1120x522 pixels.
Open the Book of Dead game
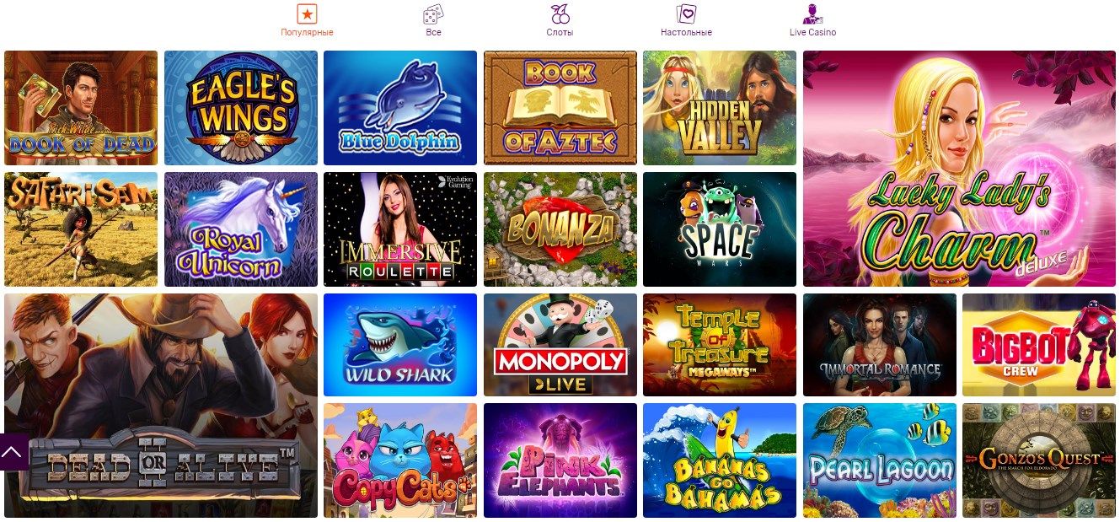[81, 108]
